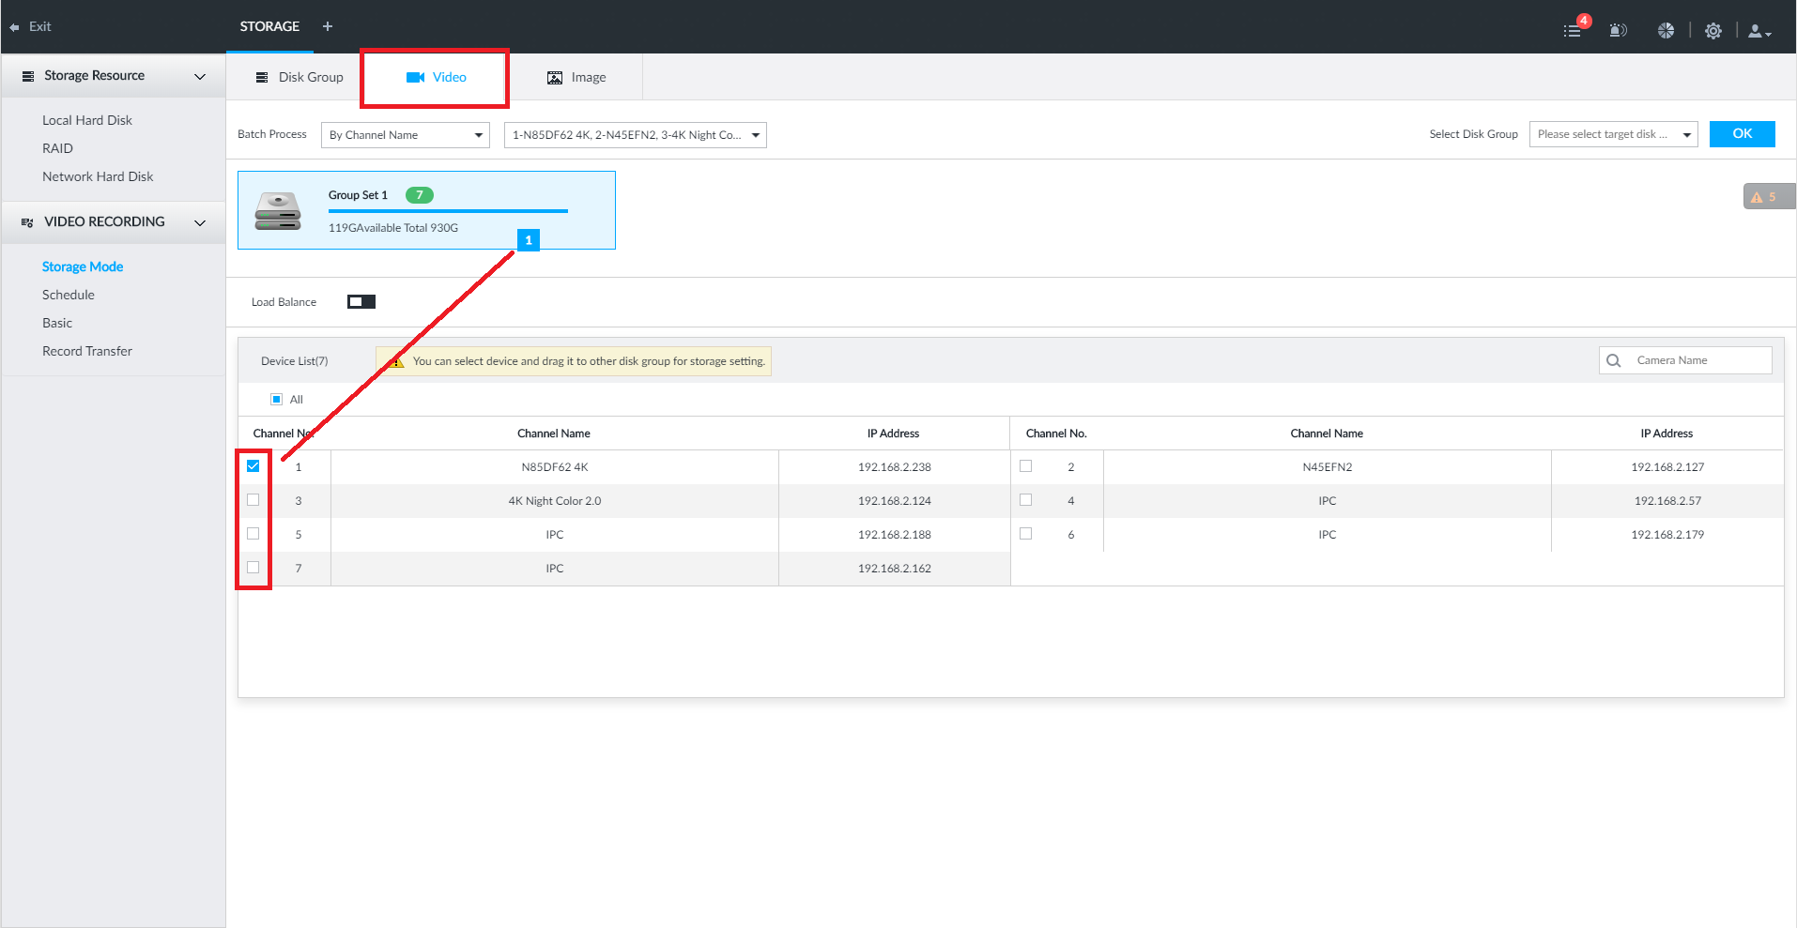The height and width of the screenshot is (928, 1797).
Task: Enable the Load Balance switch
Action: click(x=361, y=301)
